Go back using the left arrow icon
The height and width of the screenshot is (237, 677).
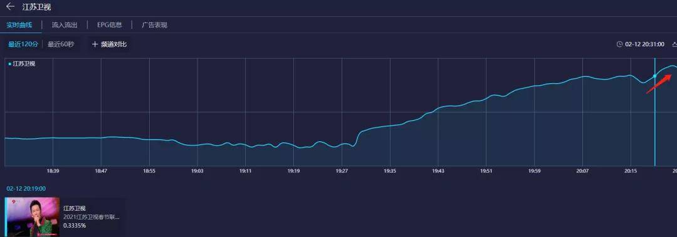click(11, 7)
